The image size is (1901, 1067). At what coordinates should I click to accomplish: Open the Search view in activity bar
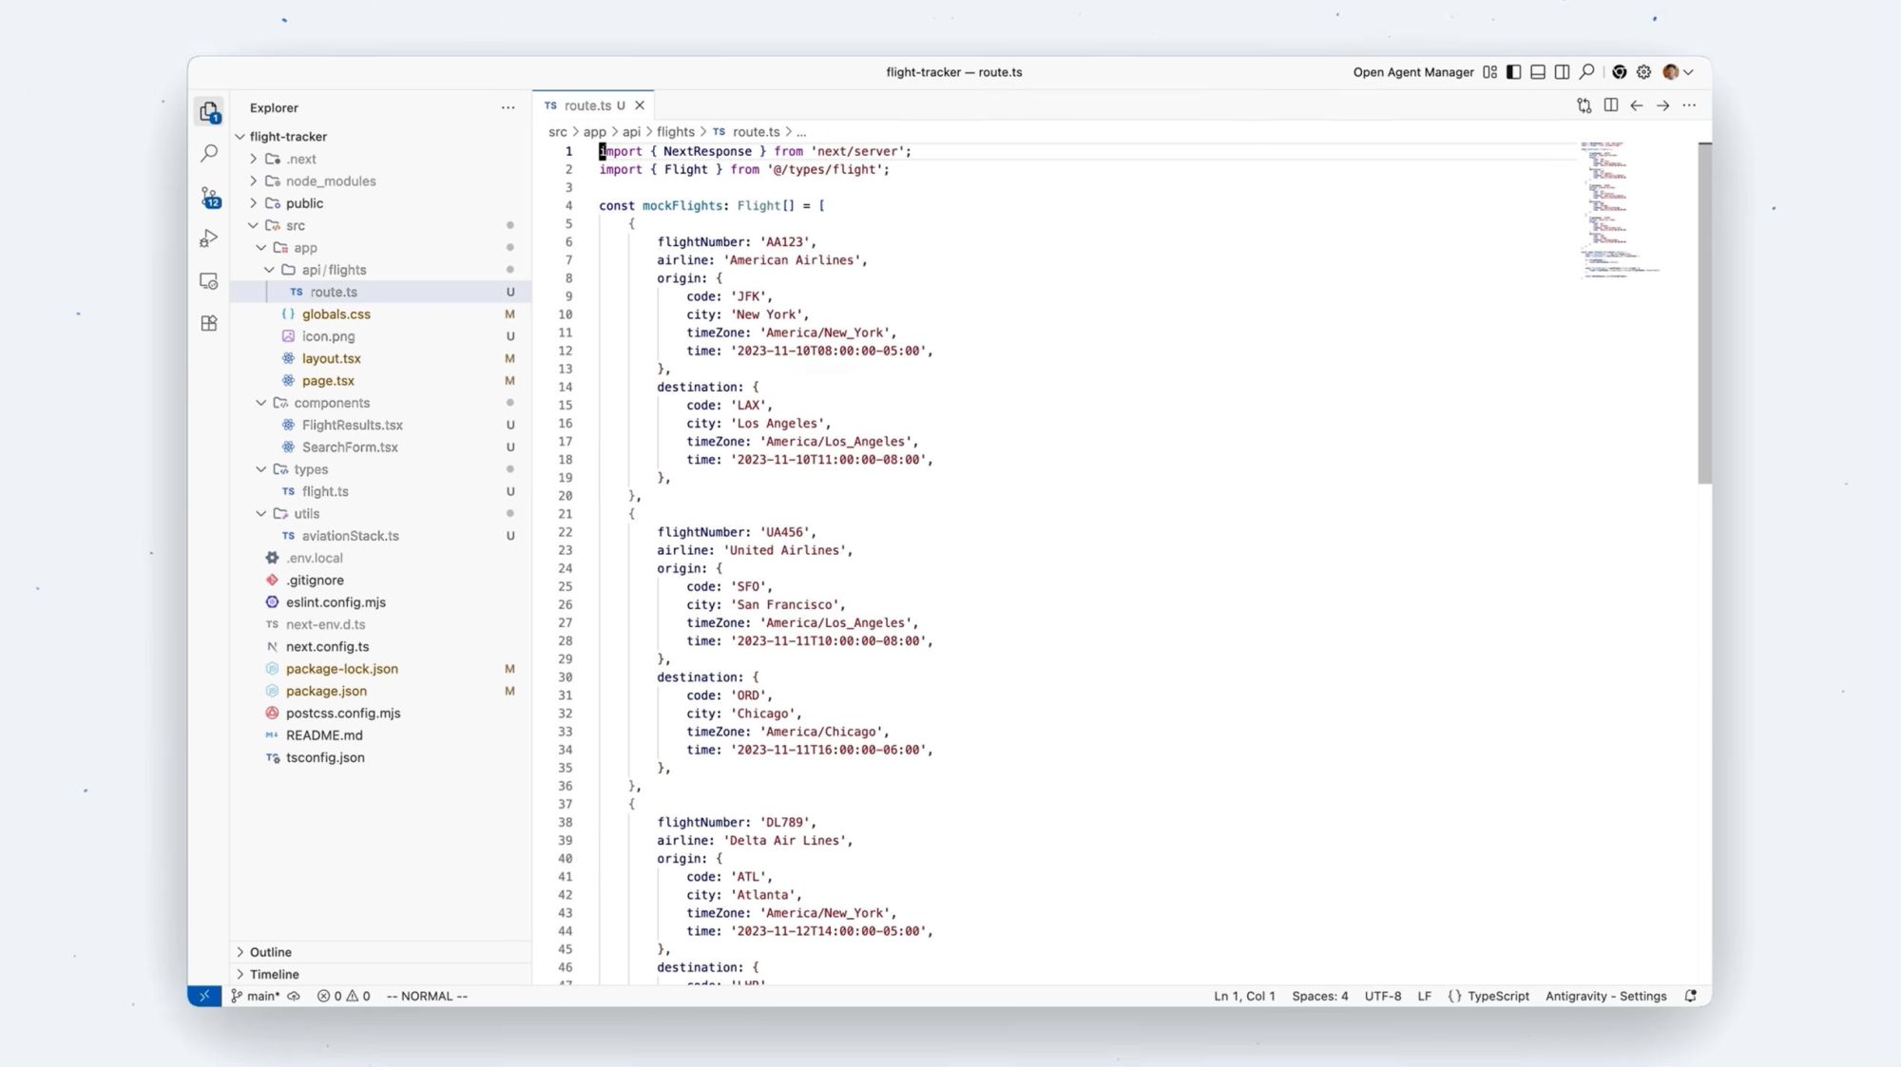point(209,153)
